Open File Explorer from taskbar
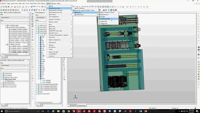 pyautogui.click(x=58, y=111)
